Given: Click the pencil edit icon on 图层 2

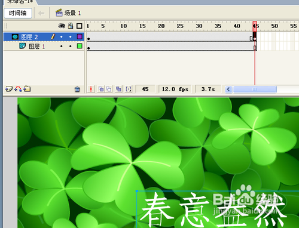Looking at the screenshot, I should tap(53, 36).
